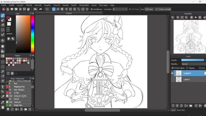Image resolution: width=206 pixels, height=116 pixels.
Task: Click the red close-canvas icon in toolbar
Action: [x=4, y=9]
